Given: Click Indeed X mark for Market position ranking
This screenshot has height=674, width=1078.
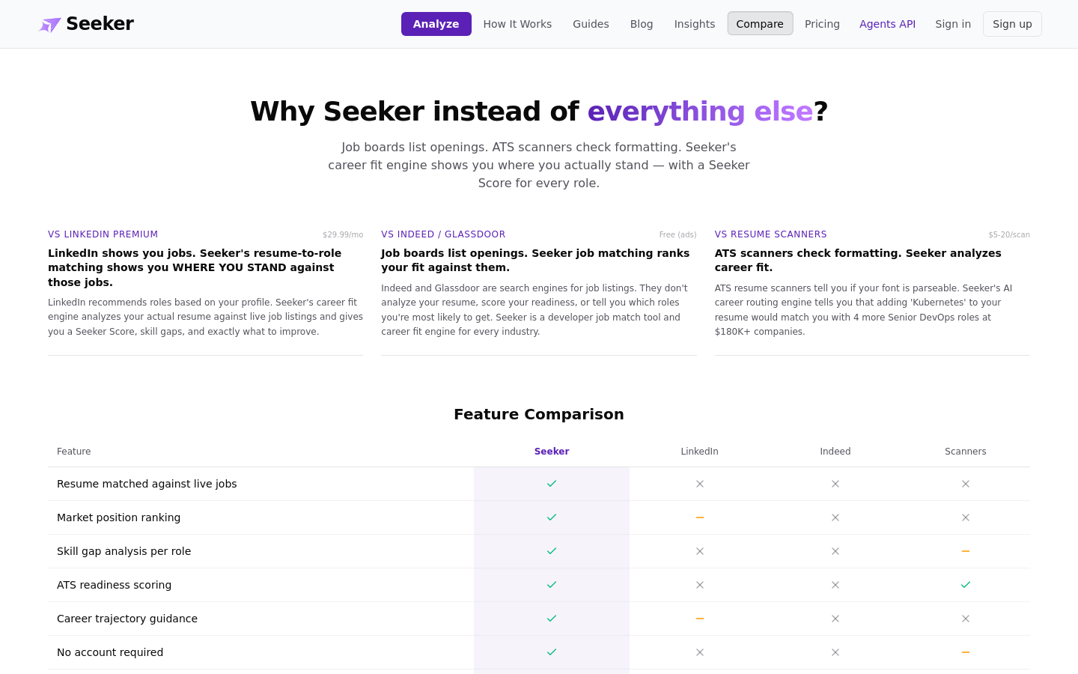Looking at the screenshot, I should pos(835,517).
